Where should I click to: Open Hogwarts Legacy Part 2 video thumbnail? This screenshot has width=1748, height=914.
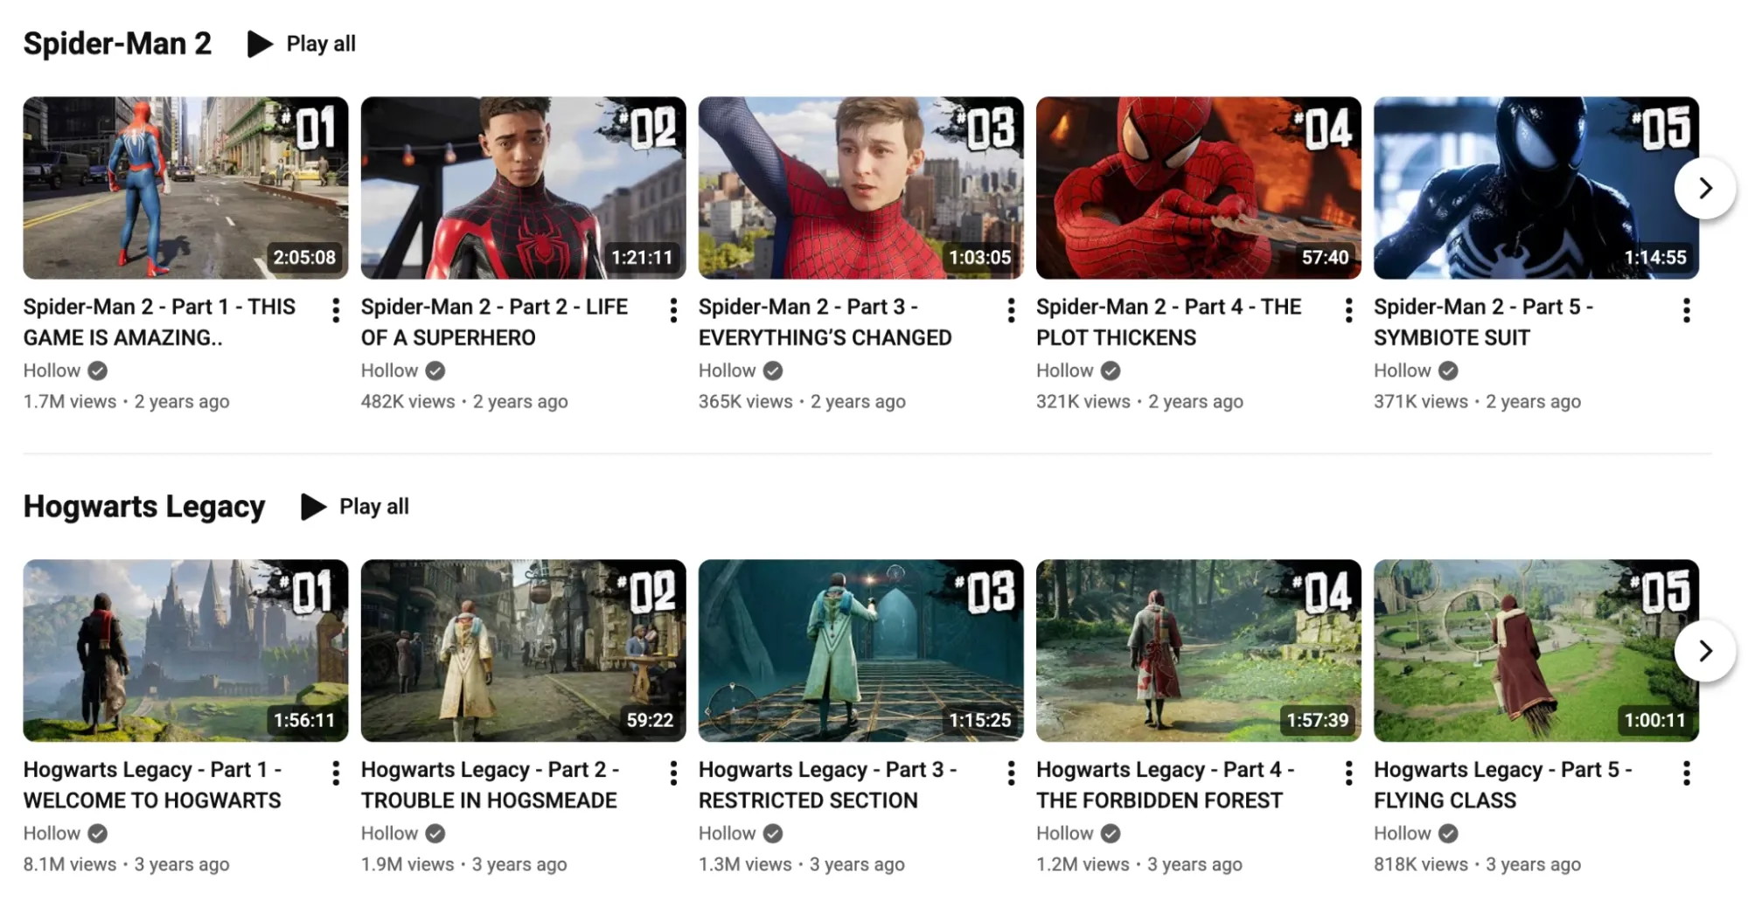point(523,651)
